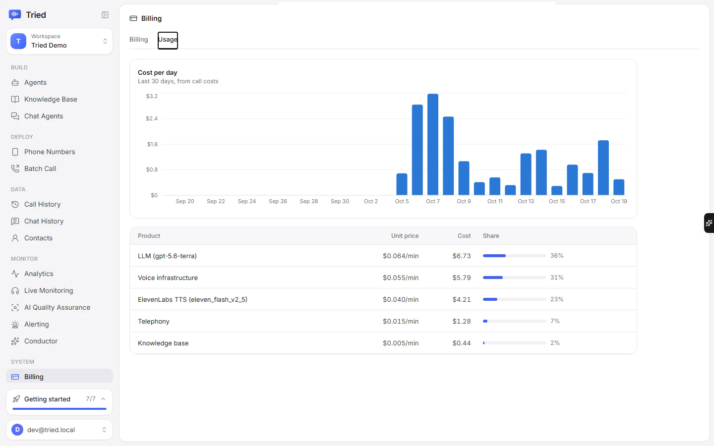Click the 'Cost per day' chart title
The image size is (714, 446).
pyautogui.click(x=158, y=72)
